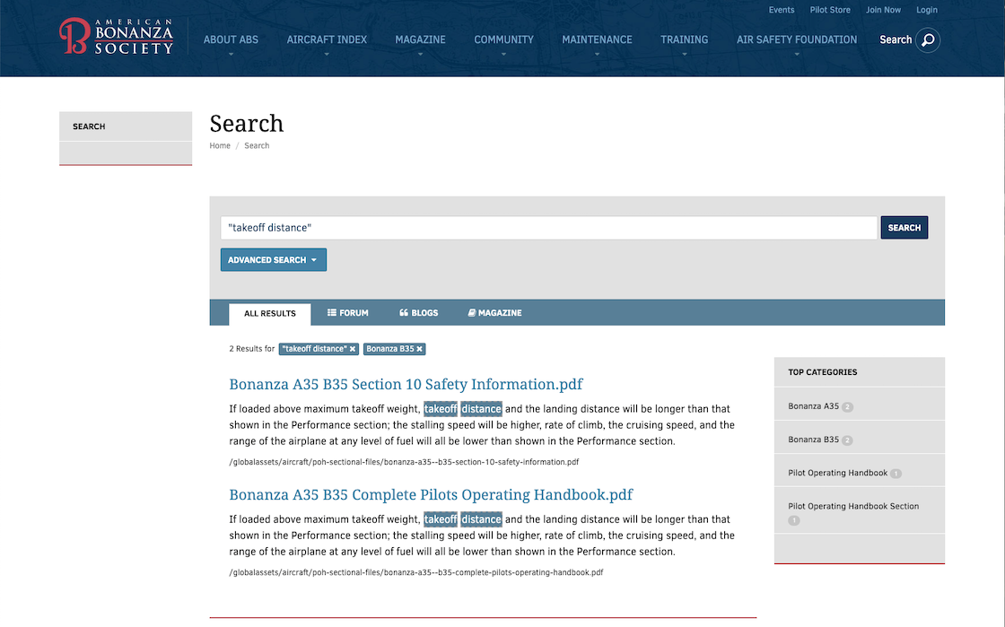Open Bonanza A35 B35 Complete Pilots Operating Handbook.pdf

431,494
